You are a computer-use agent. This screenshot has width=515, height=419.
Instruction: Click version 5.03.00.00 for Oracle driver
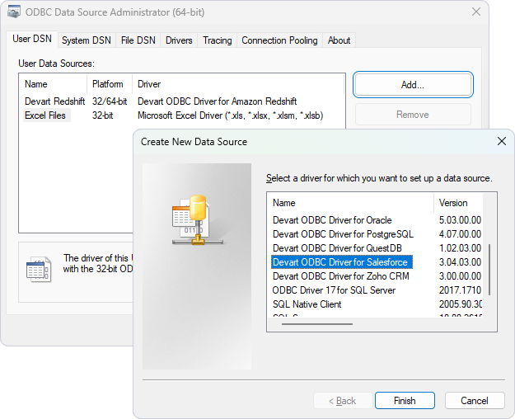pos(460,220)
